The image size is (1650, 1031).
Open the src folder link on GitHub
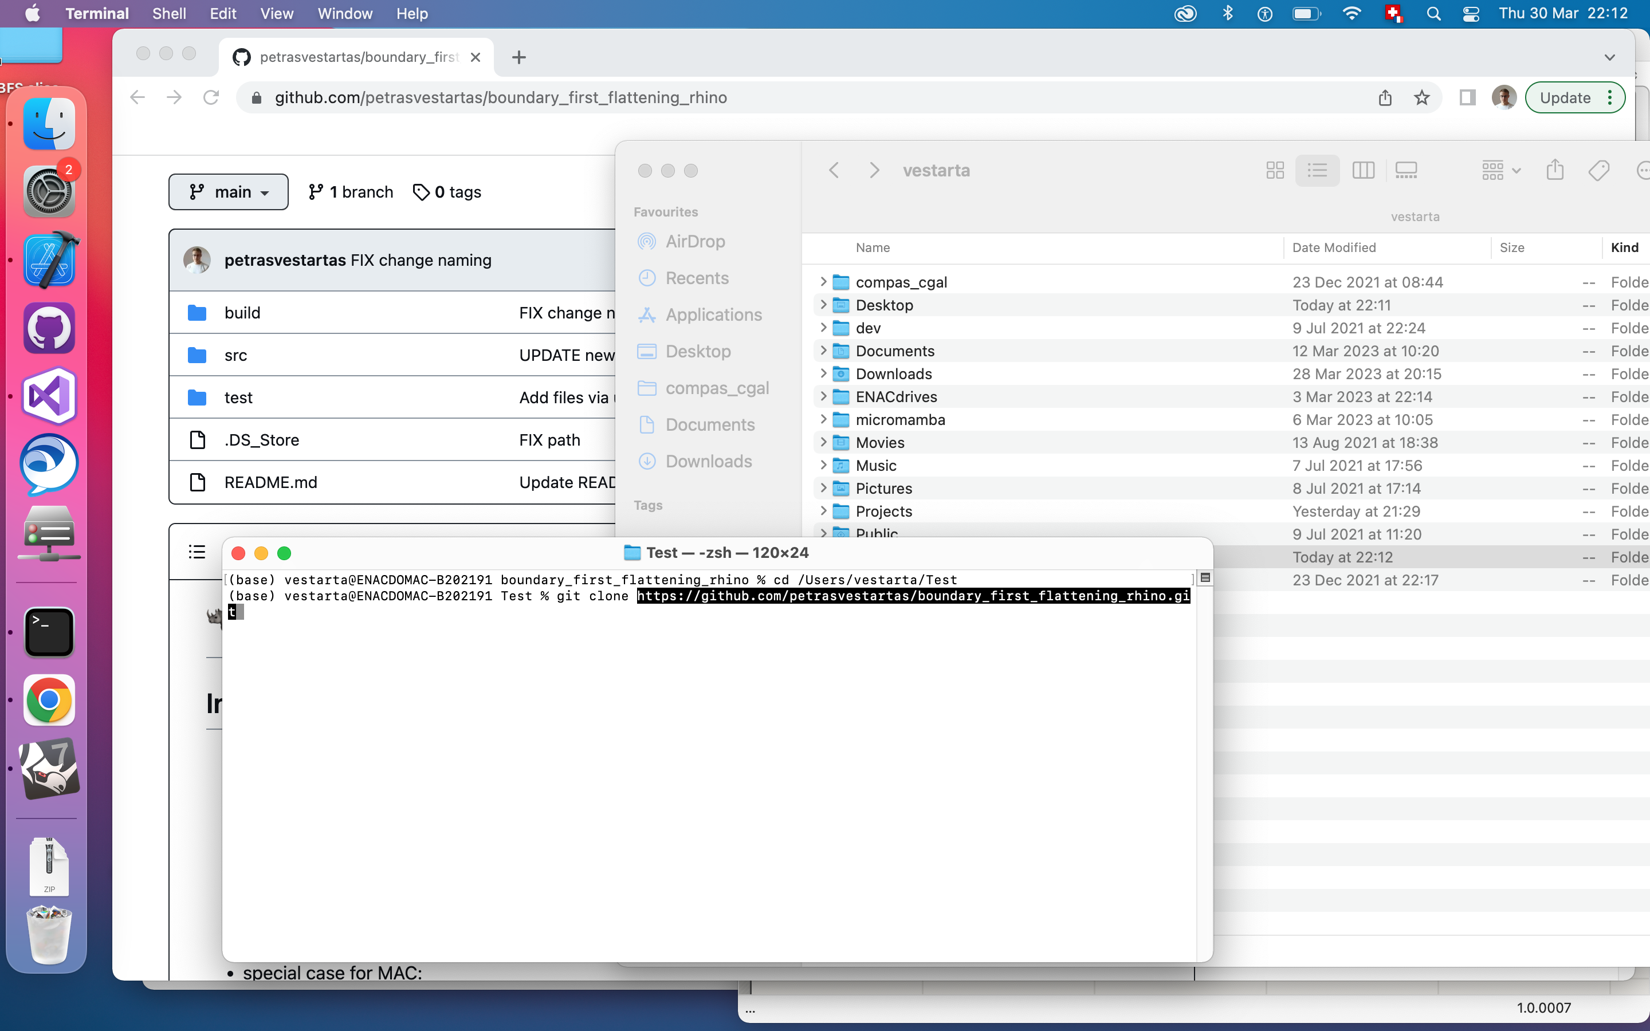tap(236, 355)
